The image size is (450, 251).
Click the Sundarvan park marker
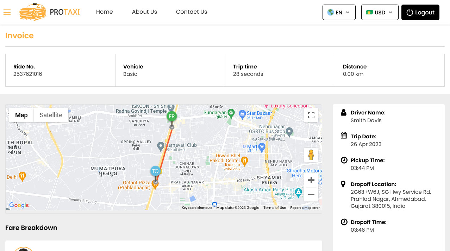click(x=231, y=113)
